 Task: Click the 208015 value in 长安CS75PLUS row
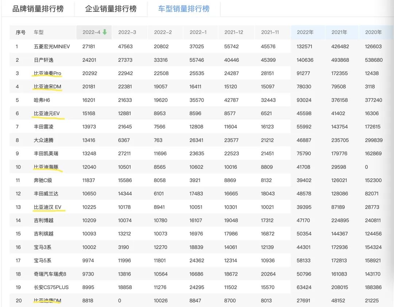coord(340,287)
